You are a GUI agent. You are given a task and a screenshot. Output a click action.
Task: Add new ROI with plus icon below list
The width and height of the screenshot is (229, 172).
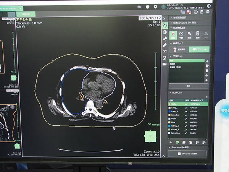[171, 141]
